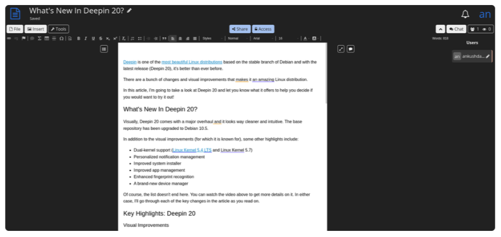Open the 'Linux Kernel 5.4 LTS' link
501x237 pixels.
192,150
